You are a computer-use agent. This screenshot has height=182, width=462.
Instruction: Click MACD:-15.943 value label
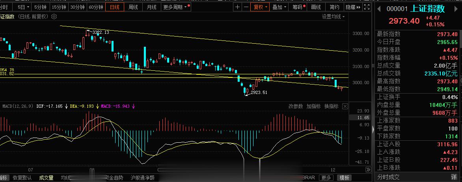click(115, 106)
